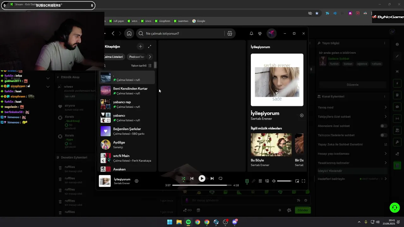Open Beğenilen Şarkılar playlist
The image size is (404, 227).
[x=127, y=131]
